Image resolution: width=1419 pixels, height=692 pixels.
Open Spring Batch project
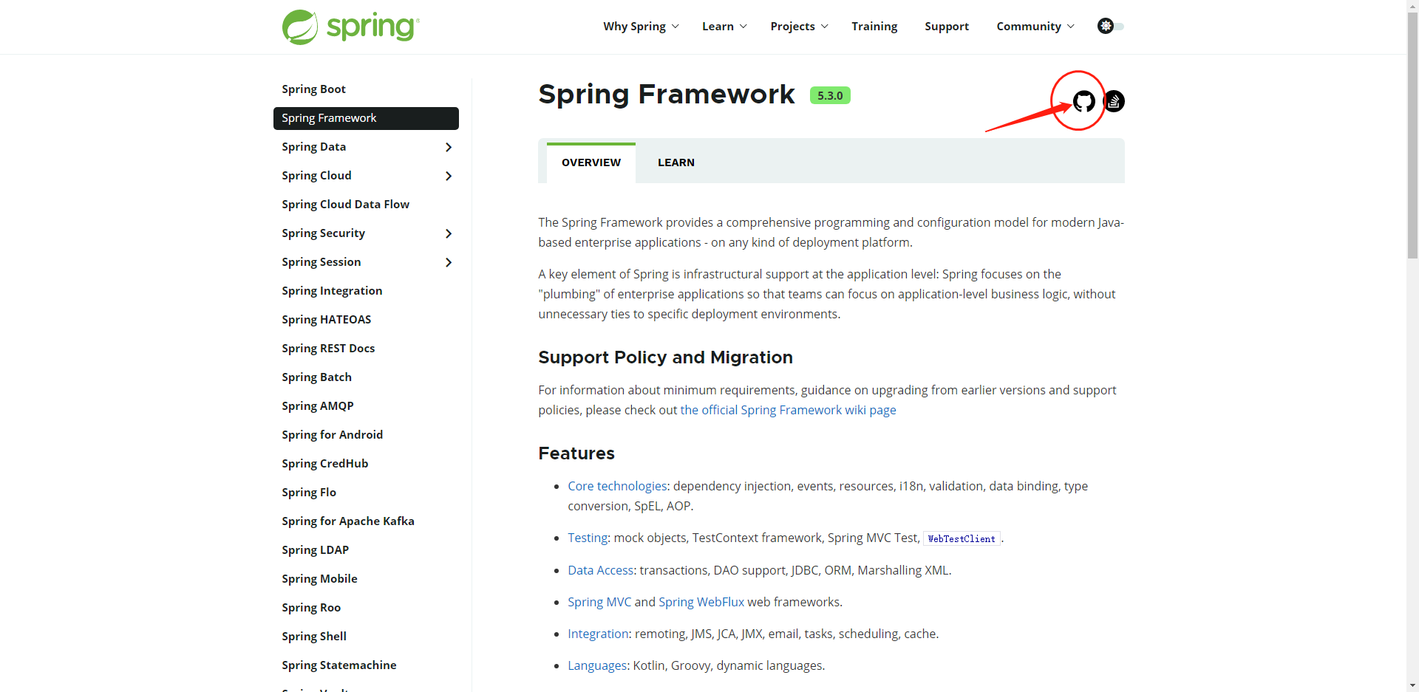tap(316, 377)
